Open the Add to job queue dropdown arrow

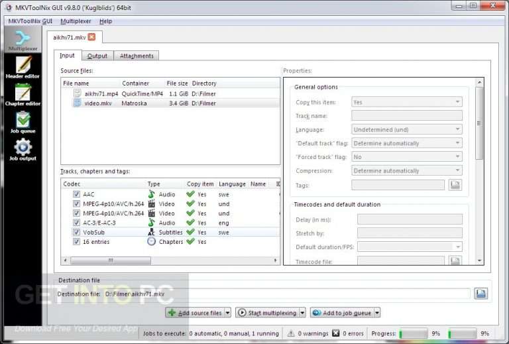tap(377, 313)
